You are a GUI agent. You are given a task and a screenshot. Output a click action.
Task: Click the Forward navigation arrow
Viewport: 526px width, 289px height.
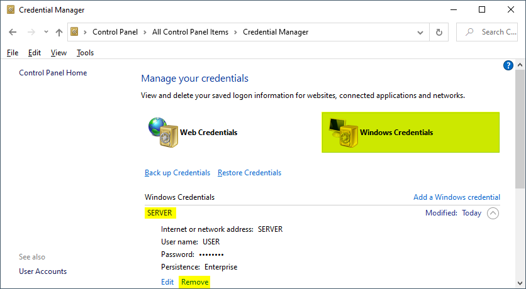(x=31, y=32)
